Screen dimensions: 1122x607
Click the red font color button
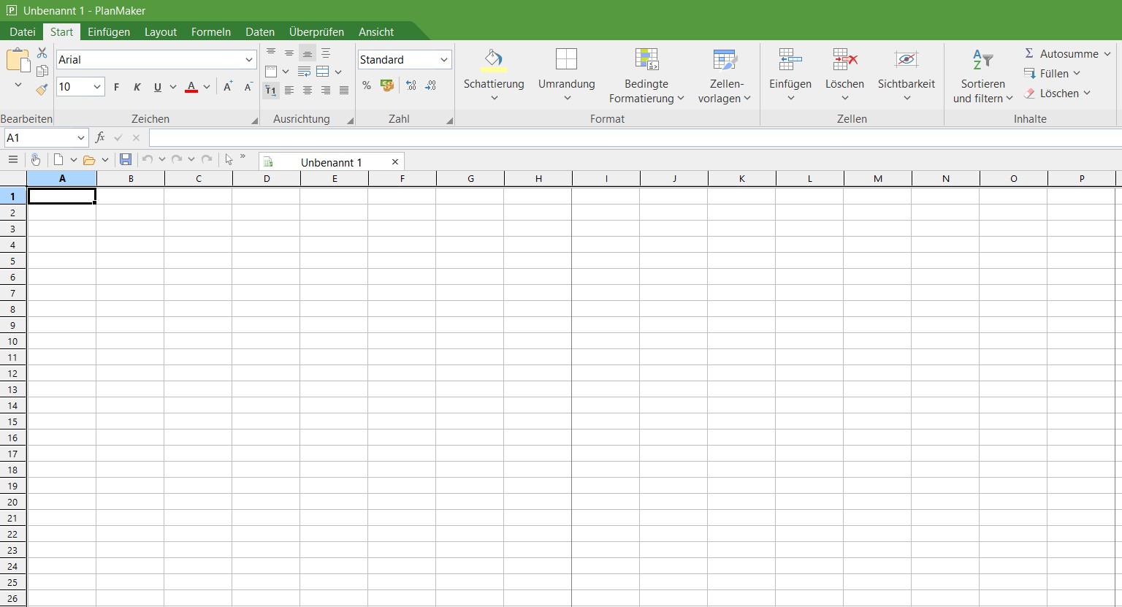point(191,87)
